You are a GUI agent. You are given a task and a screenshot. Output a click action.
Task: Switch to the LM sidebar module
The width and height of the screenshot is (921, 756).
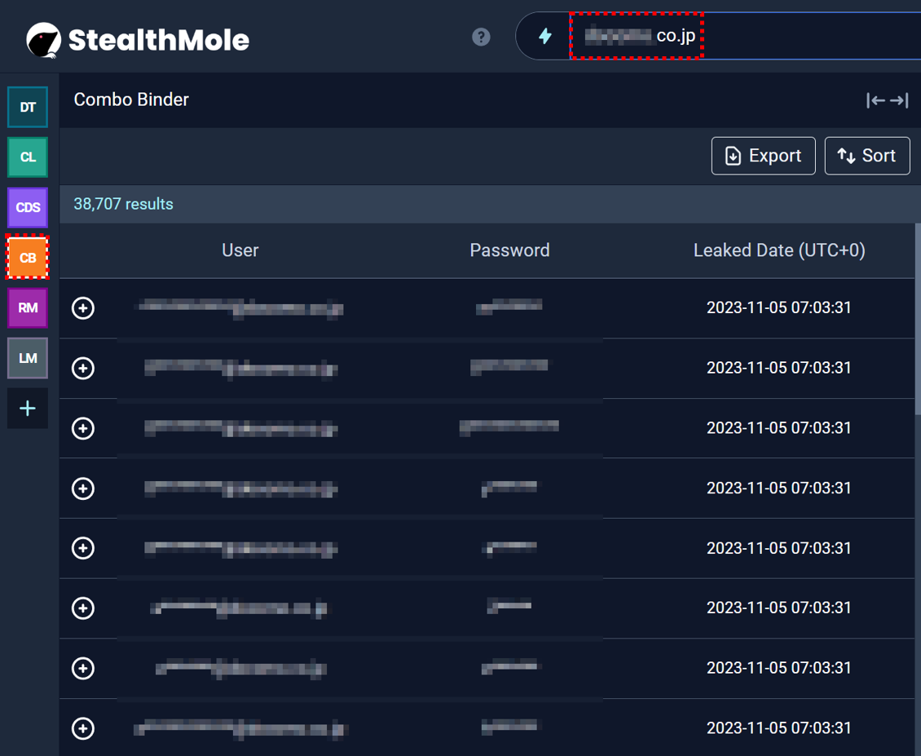point(28,358)
